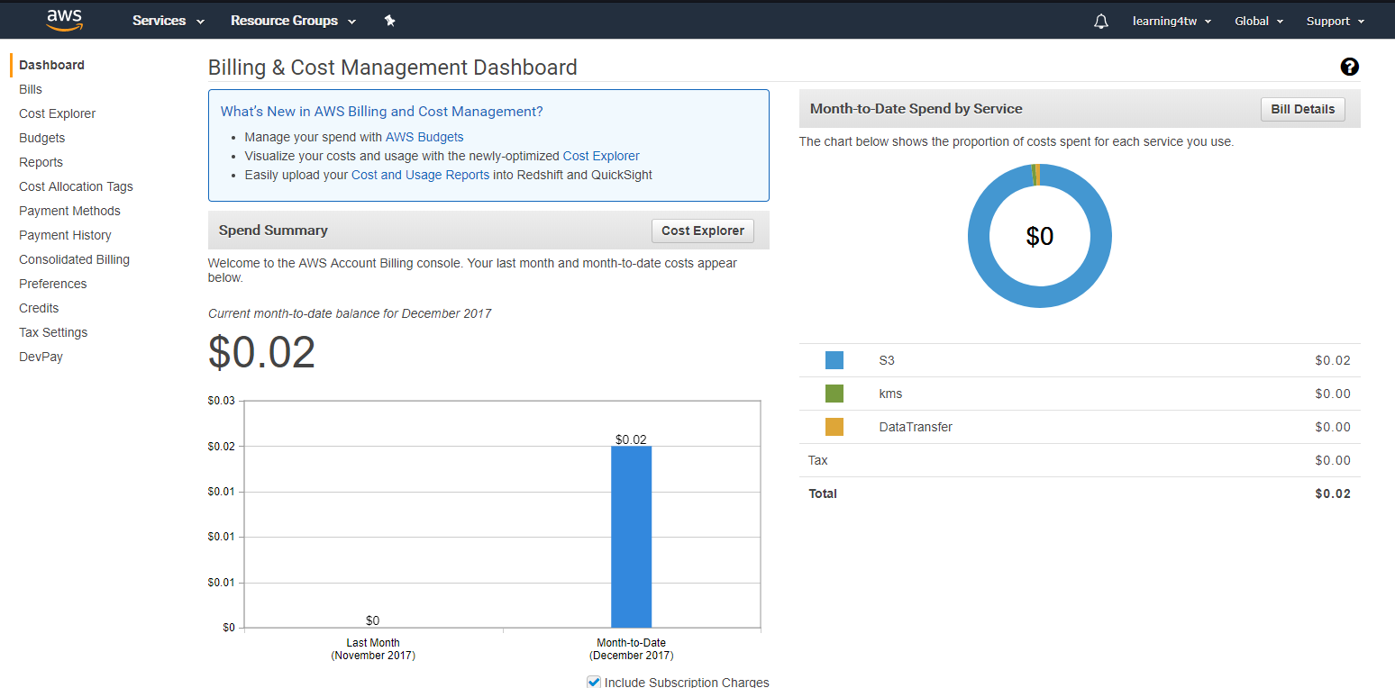Open the Resource Groups dropdown
This screenshot has width=1395, height=688.
point(293,21)
